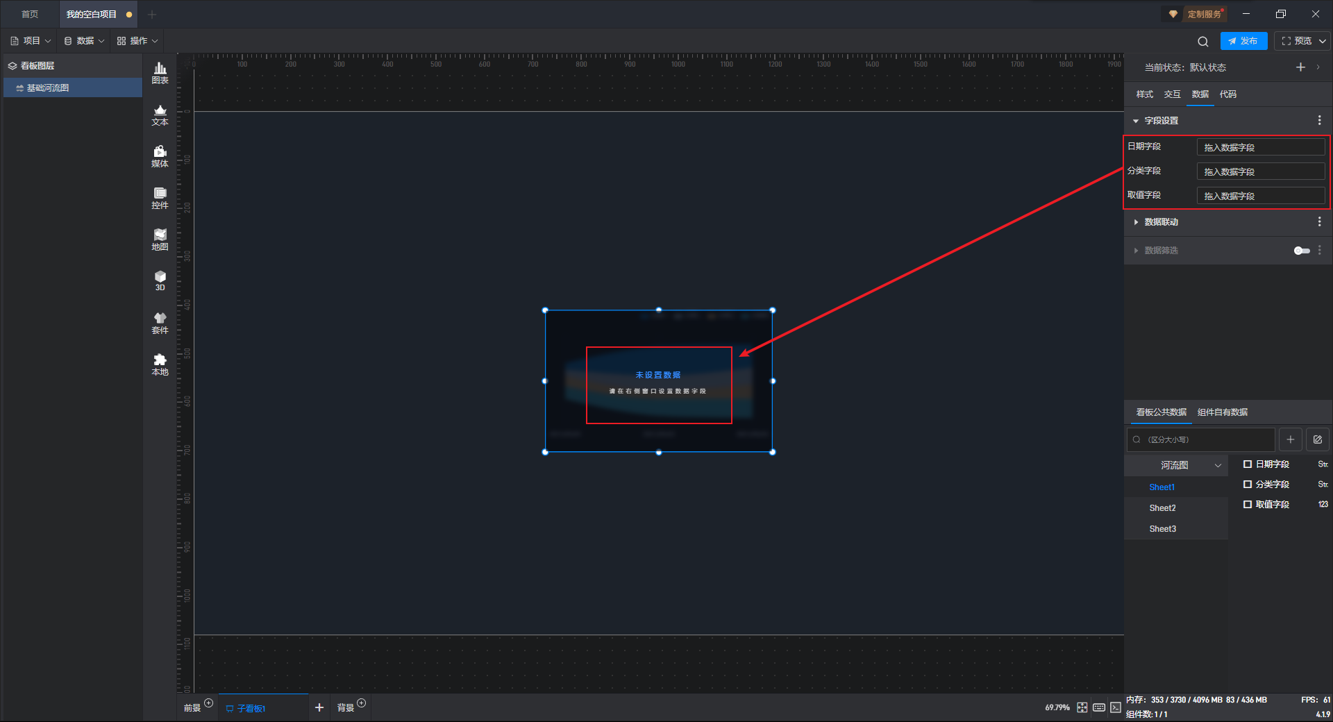This screenshot has height=722, width=1333.
Task: Open the 操作 dropdown menu
Action: click(x=137, y=41)
